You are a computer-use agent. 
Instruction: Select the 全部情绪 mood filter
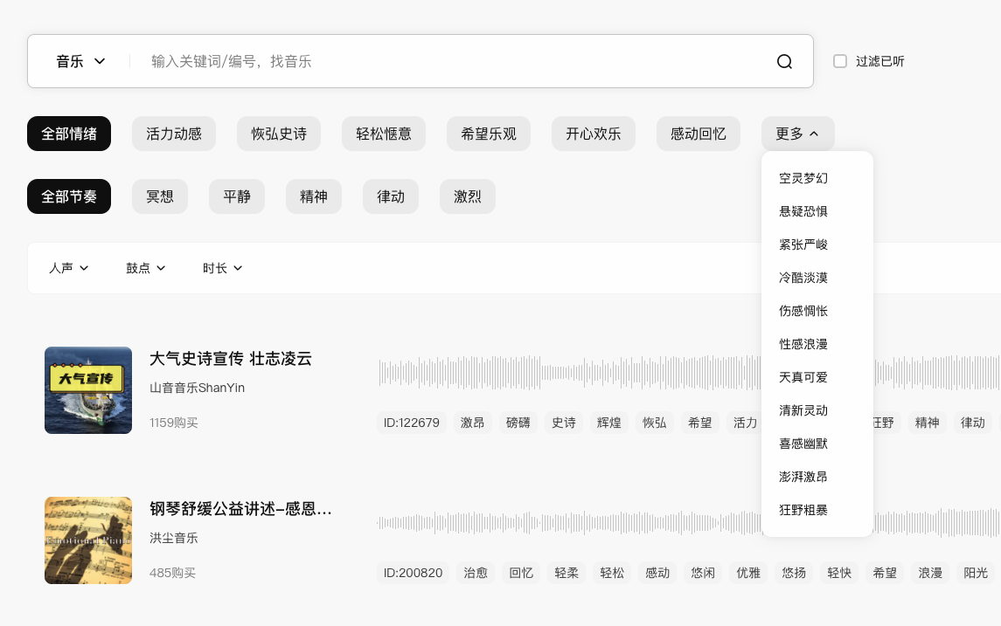tap(69, 134)
